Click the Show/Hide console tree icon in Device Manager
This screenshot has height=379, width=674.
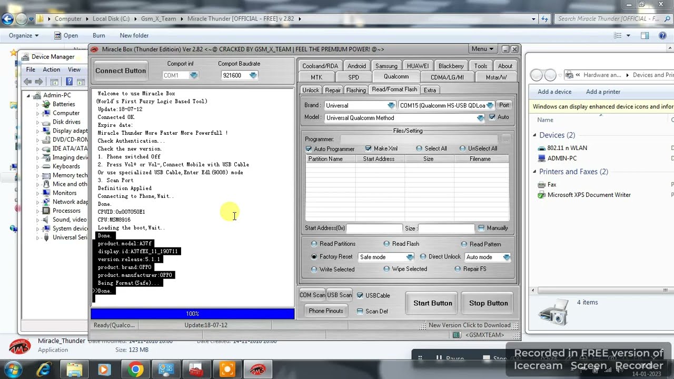pyautogui.click(x=54, y=82)
